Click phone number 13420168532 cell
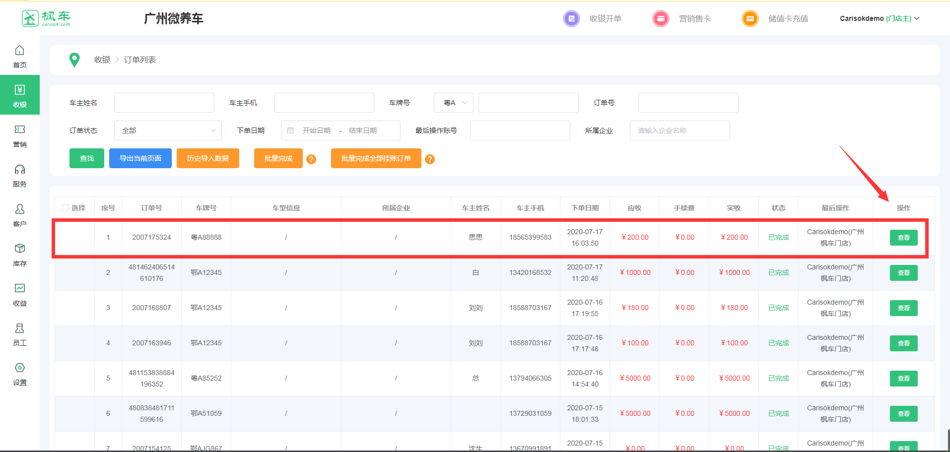The width and height of the screenshot is (950, 452). pyautogui.click(x=530, y=272)
